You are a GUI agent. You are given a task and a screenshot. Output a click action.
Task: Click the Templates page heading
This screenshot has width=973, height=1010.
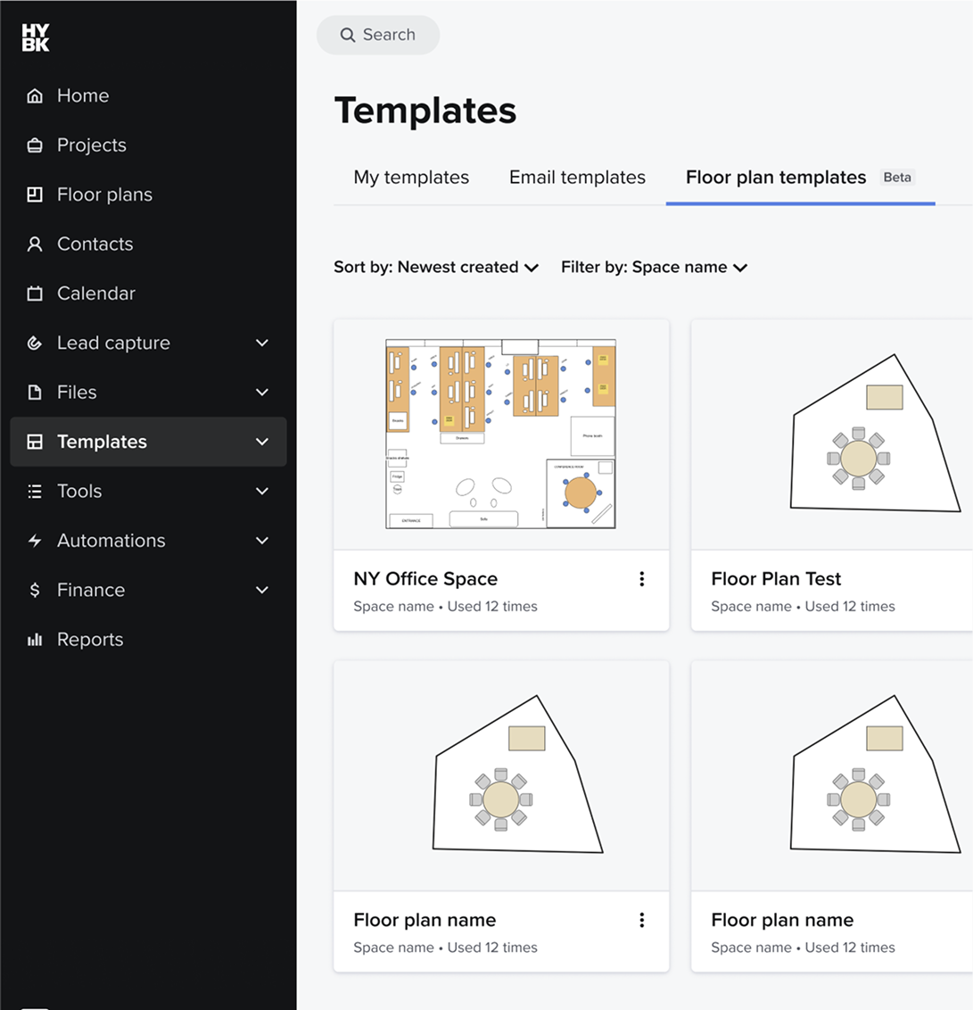coord(425,110)
